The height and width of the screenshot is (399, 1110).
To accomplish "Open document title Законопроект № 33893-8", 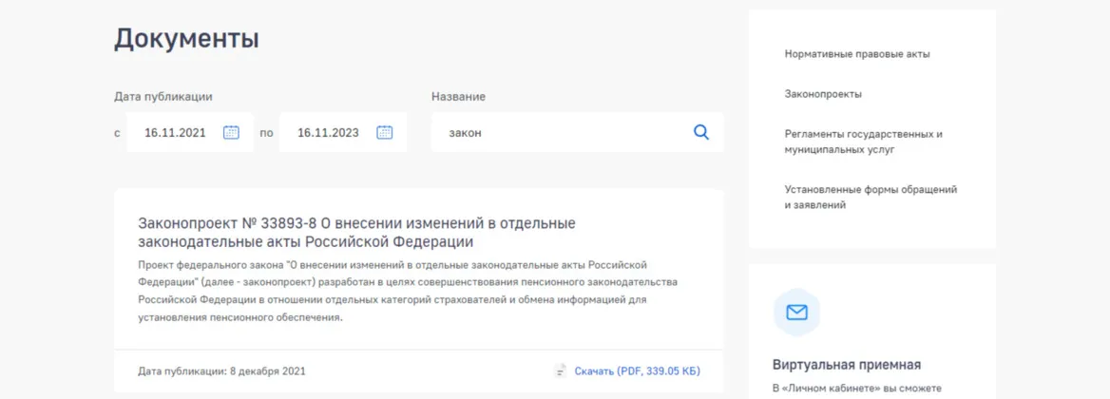I will [x=356, y=233].
